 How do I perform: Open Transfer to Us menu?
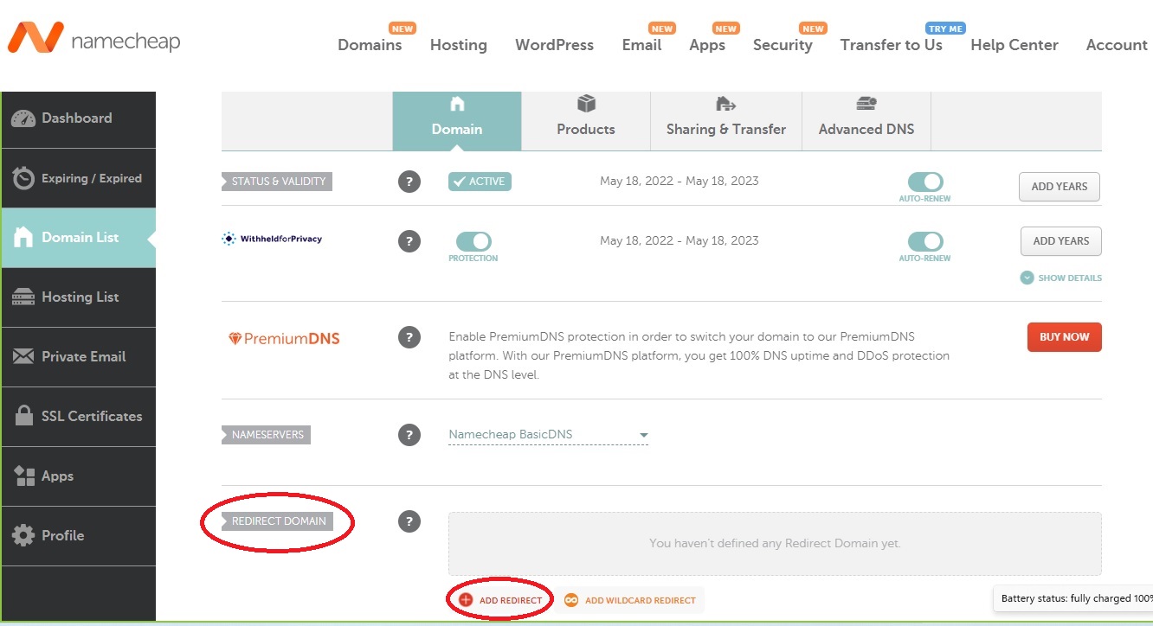tap(891, 45)
